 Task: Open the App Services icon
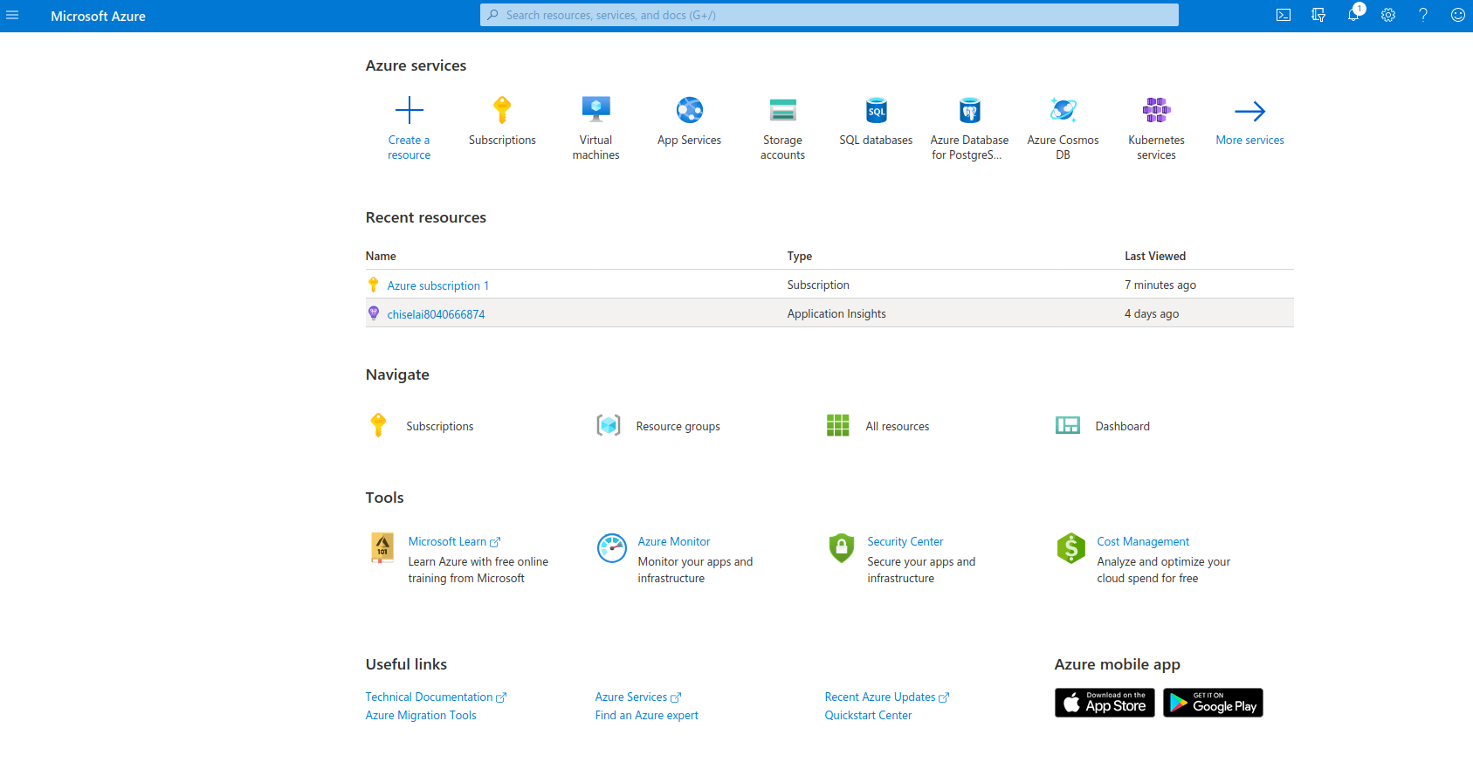point(689,110)
